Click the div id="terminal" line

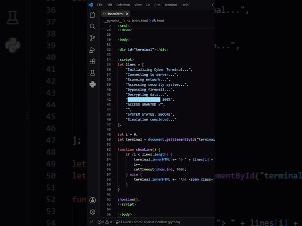(143, 49)
